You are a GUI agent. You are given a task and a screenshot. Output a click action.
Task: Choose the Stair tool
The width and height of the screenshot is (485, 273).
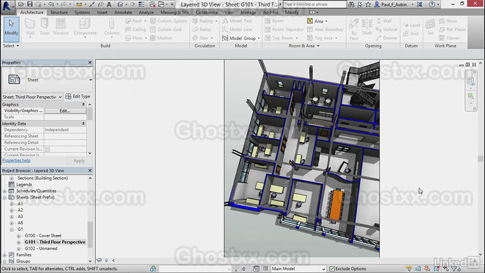(202, 38)
